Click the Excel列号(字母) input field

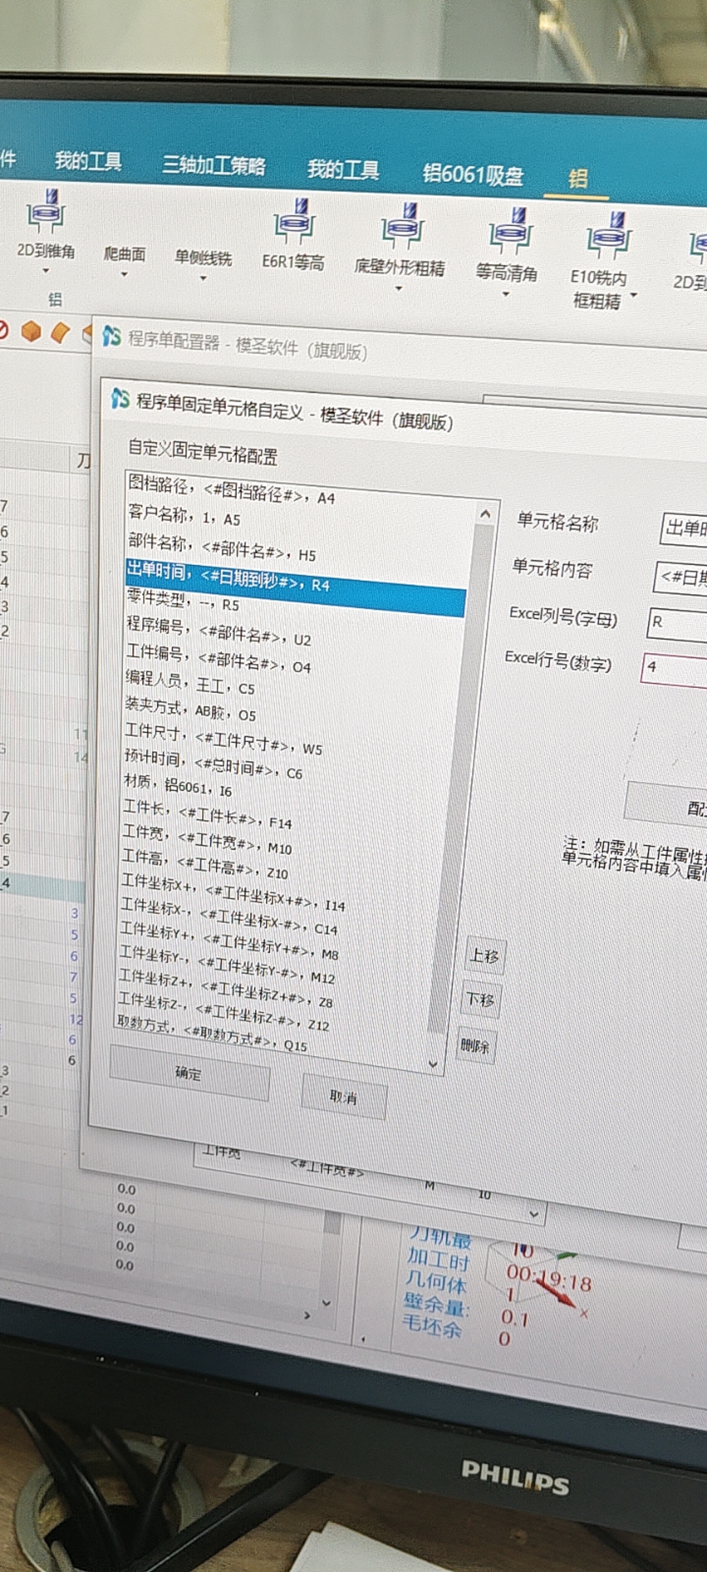tap(677, 624)
